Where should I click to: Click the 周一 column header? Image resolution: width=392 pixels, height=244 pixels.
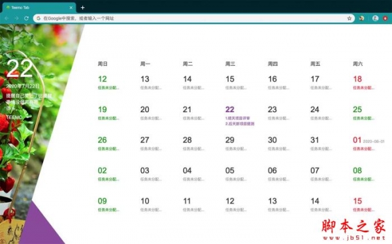145,64
